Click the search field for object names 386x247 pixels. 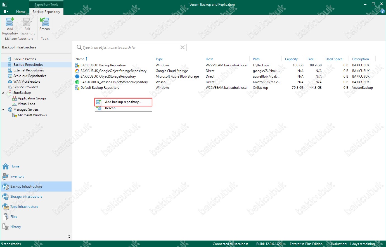coord(131,48)
